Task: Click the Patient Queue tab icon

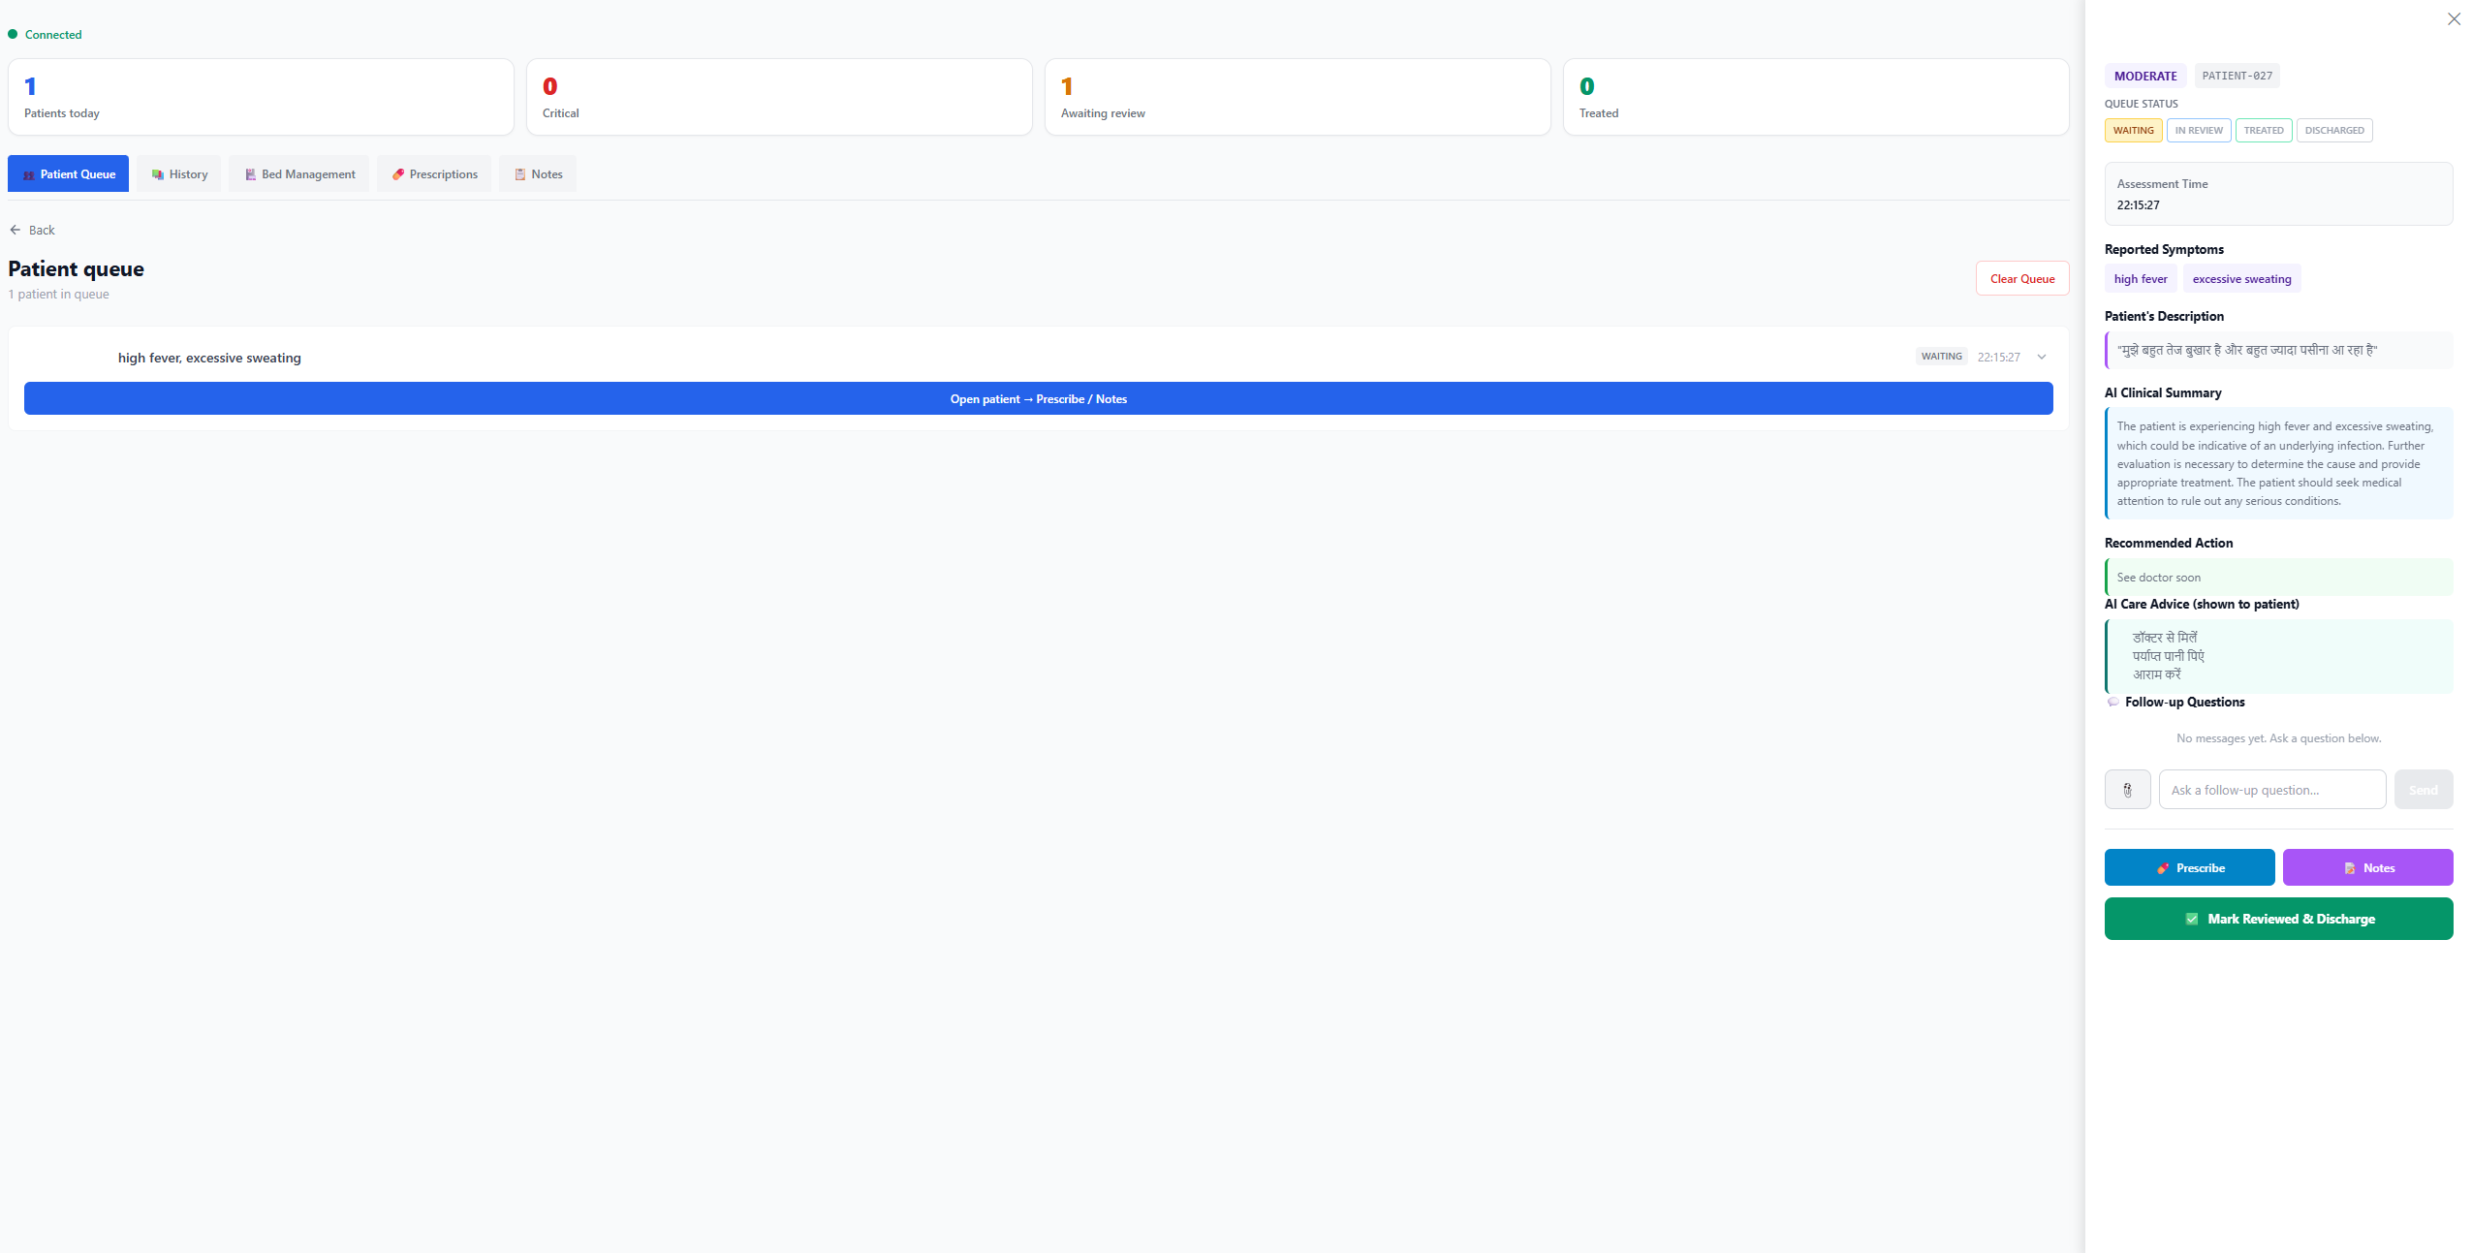Action: pyautogui.click(x=29, y=174)
